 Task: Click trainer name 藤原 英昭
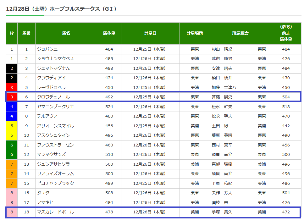tap(222, 135)
